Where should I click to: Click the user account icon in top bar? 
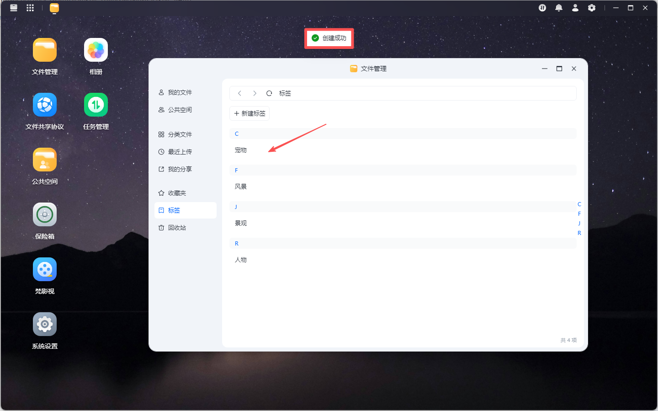(575, 8)
